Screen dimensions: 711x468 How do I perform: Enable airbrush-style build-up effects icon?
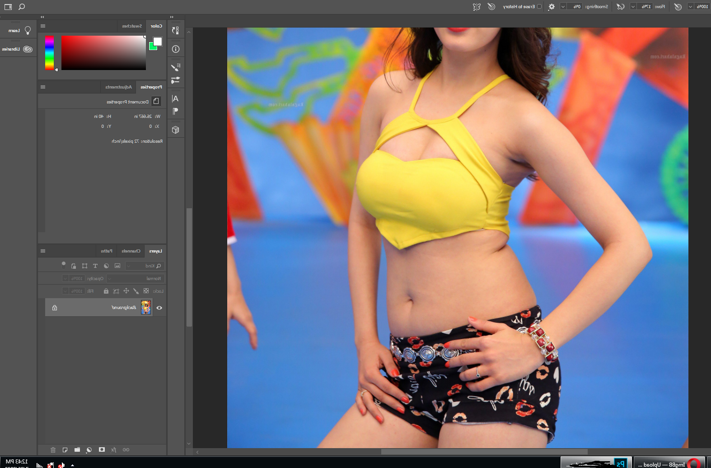621,7
